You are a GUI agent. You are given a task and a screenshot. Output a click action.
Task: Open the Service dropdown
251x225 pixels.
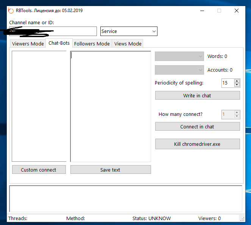point(129,31)
